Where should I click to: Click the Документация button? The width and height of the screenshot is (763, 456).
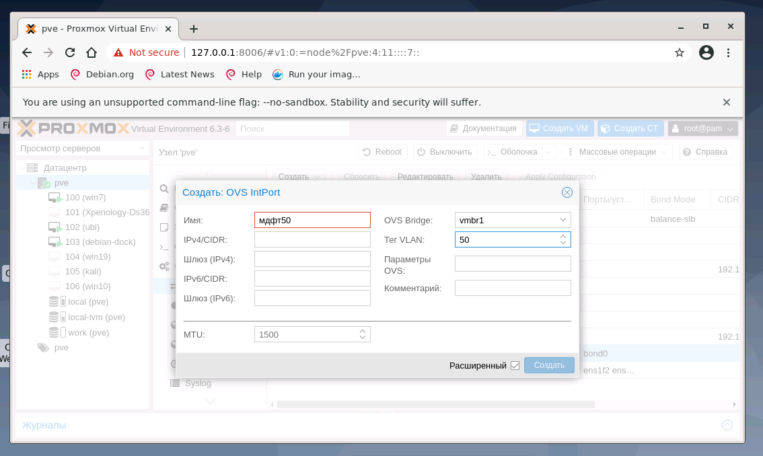(x=483, y=128)
